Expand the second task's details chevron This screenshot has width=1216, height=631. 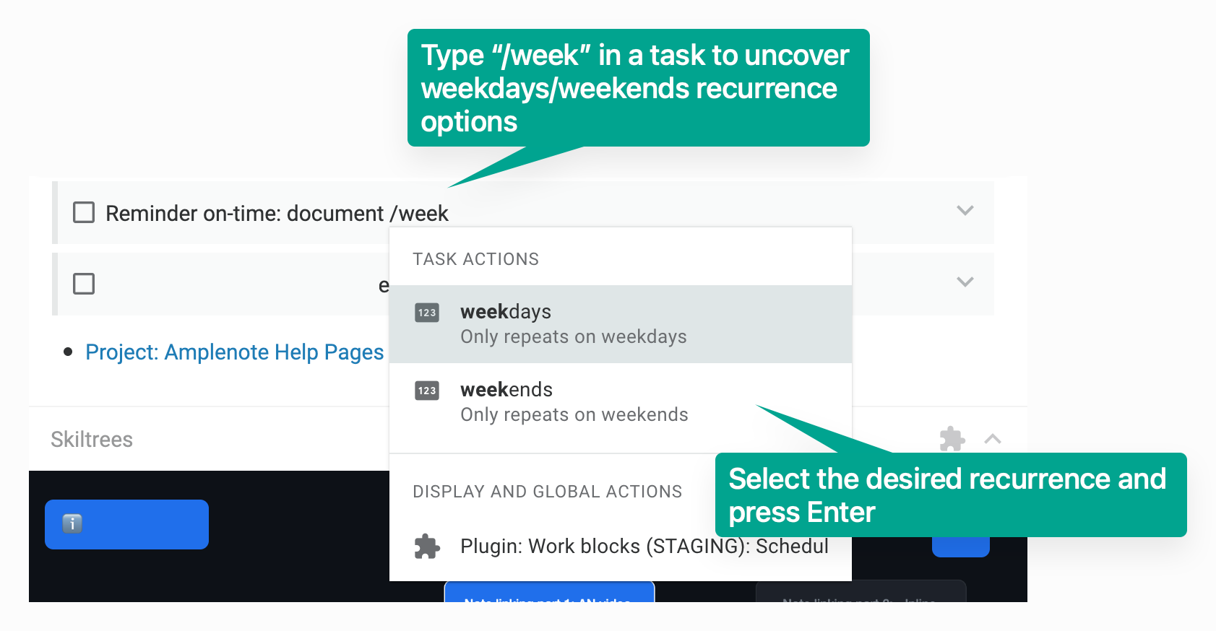(x=965, y=282)
